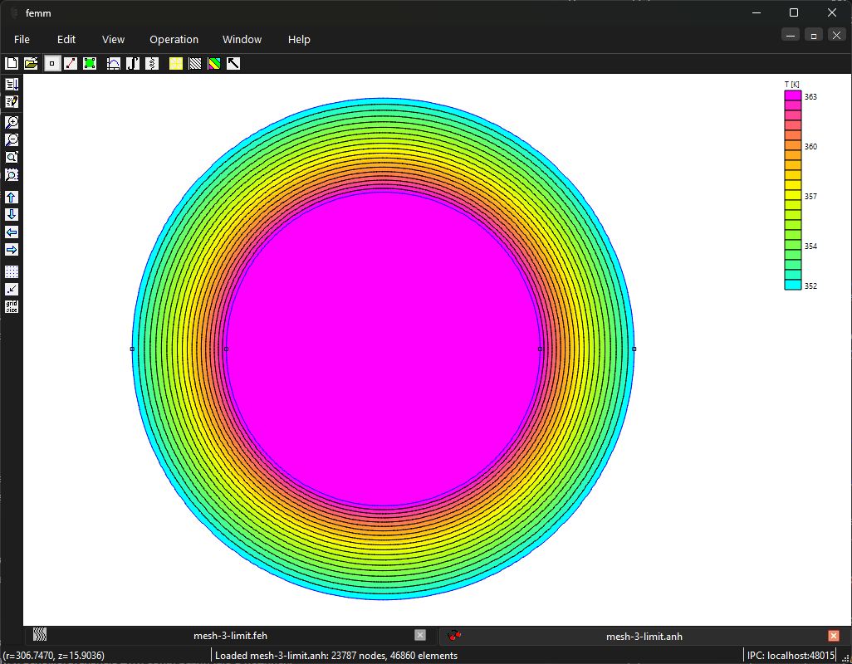Open the Edit menu
The image size is (852, 664).
(x=66, y=40)
